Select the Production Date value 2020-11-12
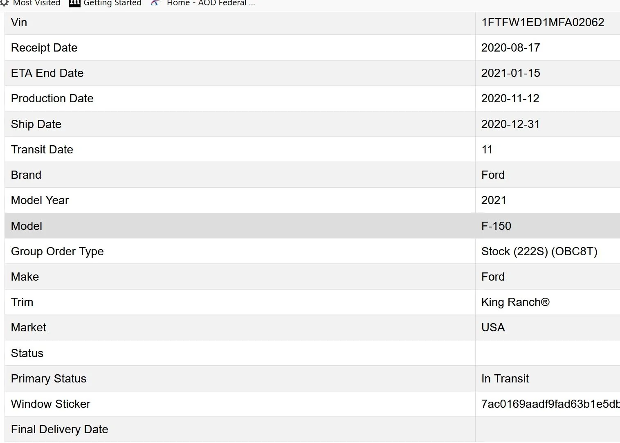 point(510,99)
